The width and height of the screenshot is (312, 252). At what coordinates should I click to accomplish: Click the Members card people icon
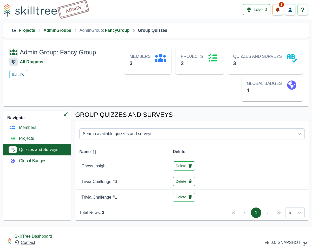click(160, 58)
